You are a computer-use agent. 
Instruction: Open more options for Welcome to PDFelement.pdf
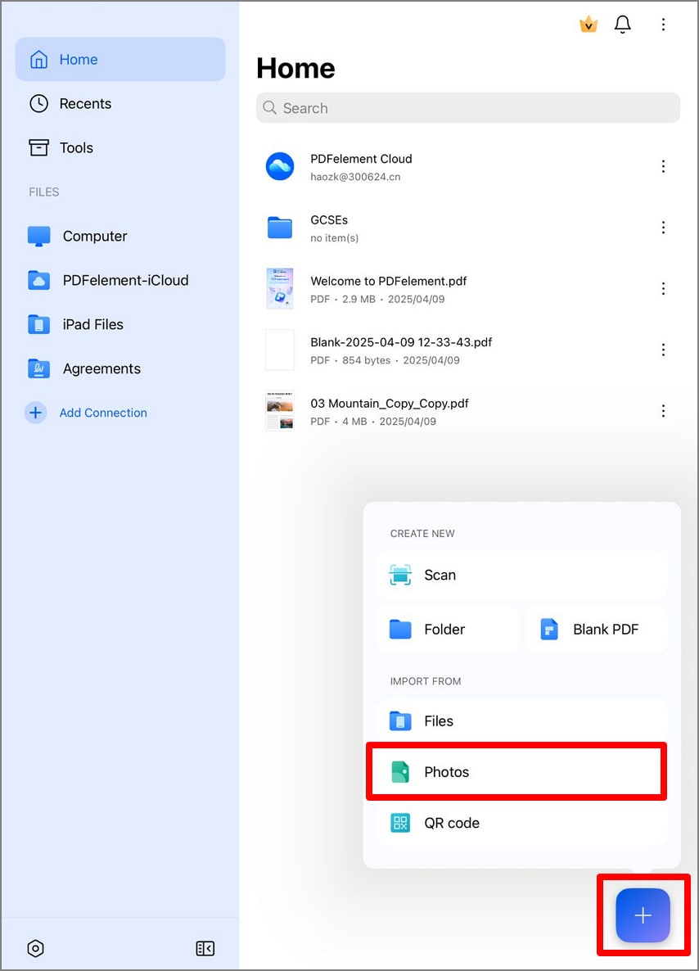663,288
